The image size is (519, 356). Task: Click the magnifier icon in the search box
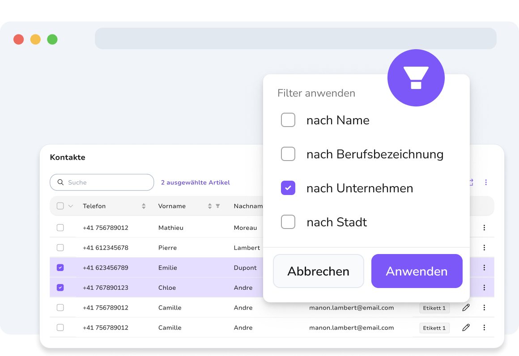(60, 182)
